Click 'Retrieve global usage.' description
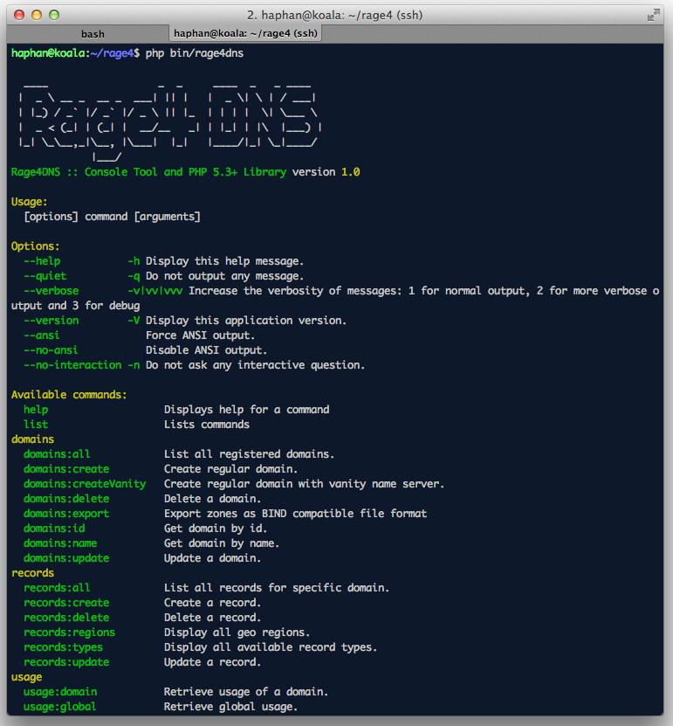673x726 pixels. [230, 707]
